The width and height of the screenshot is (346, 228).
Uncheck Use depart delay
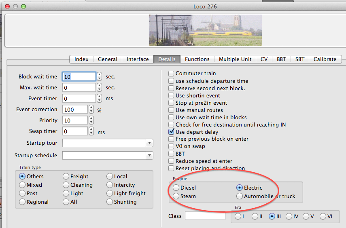coord(171,132)
